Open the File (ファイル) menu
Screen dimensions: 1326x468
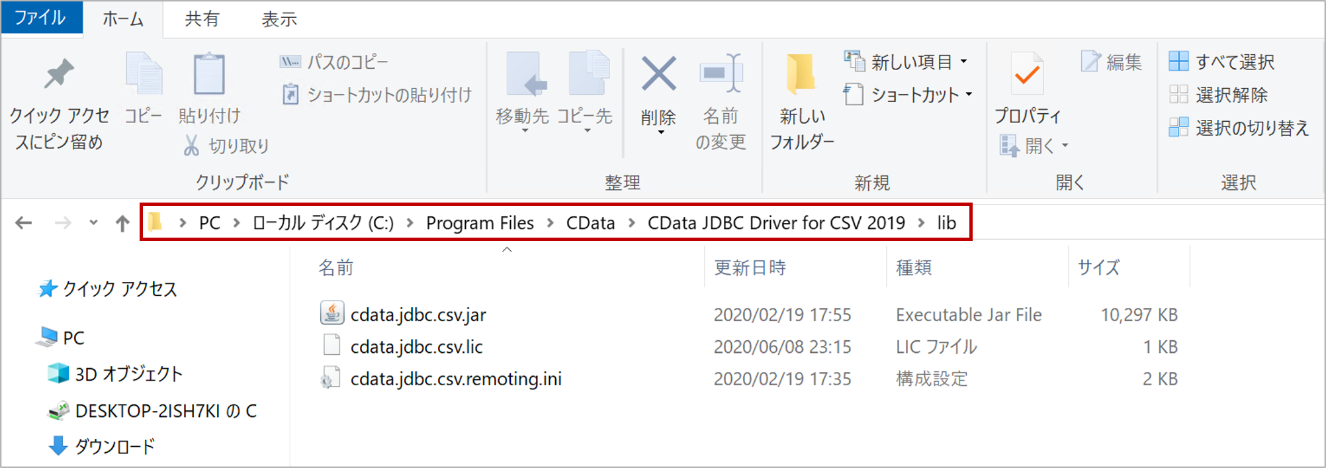[x=41, y=18]
